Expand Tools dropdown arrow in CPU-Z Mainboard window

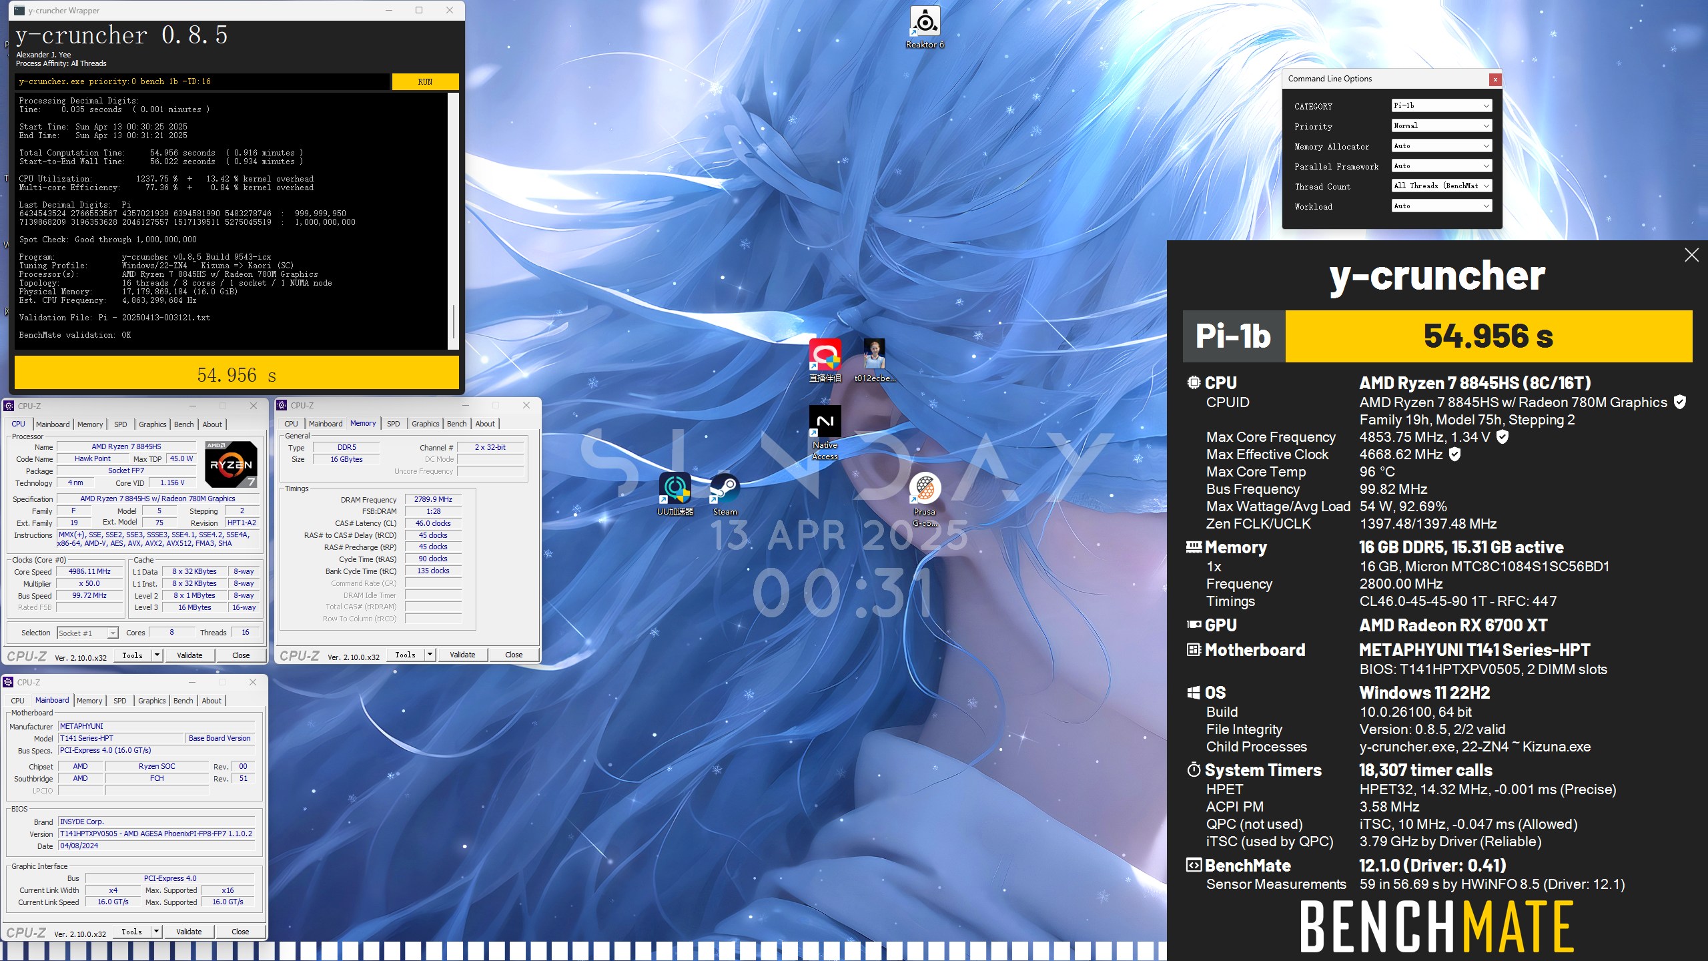click(156, 932)
